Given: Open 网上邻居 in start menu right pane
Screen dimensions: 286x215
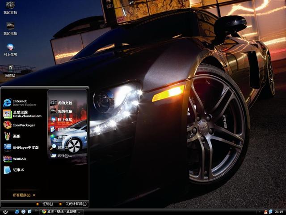Looking at the screenshot, I should click(x=61, y=120).
